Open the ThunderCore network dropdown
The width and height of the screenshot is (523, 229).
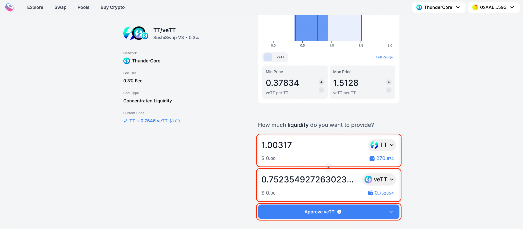click(x=438, y=7)
